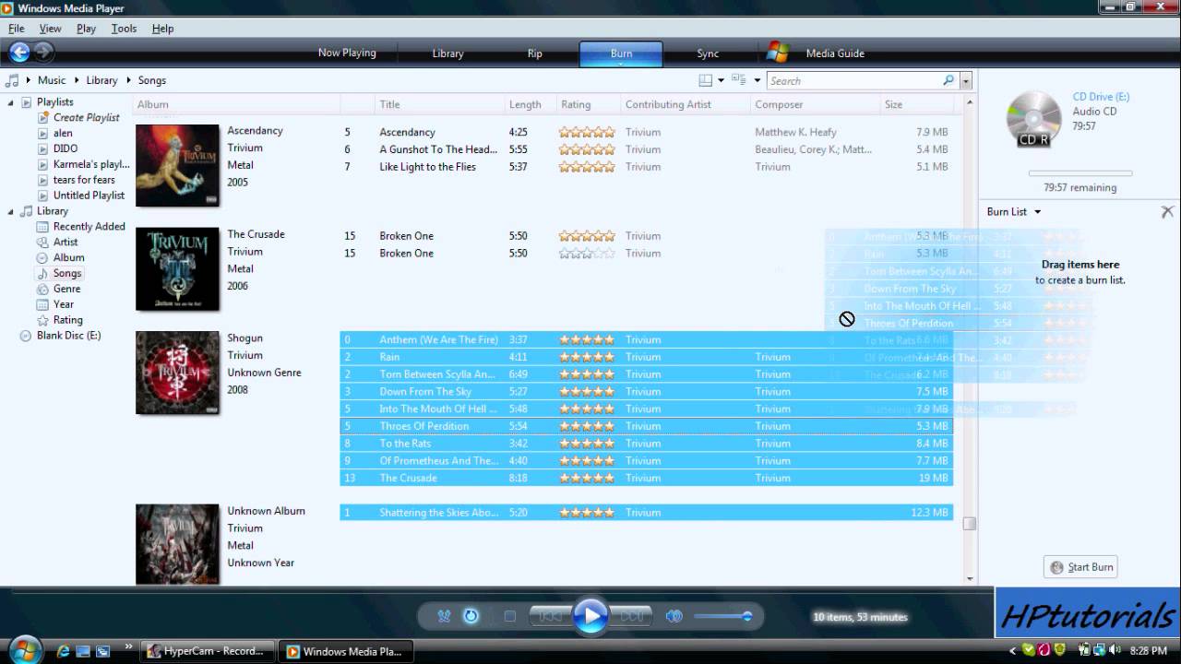Adjust the volume slider
The height and width of the screenshot is (664, 1181).
(x=722, y=616)
